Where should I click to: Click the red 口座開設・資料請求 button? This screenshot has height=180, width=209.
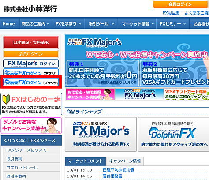(31, 42)
